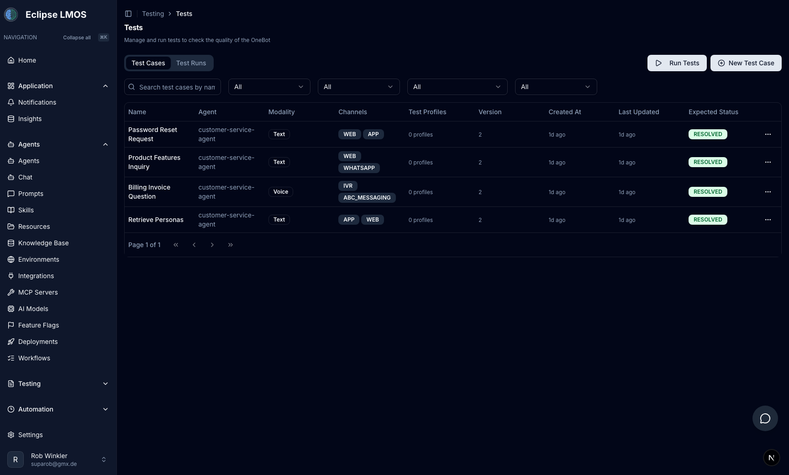The height and width of the screenshot is (475, 789).
Task: Switch to the Test Runs tab
Action: click(x=191, y=63)
